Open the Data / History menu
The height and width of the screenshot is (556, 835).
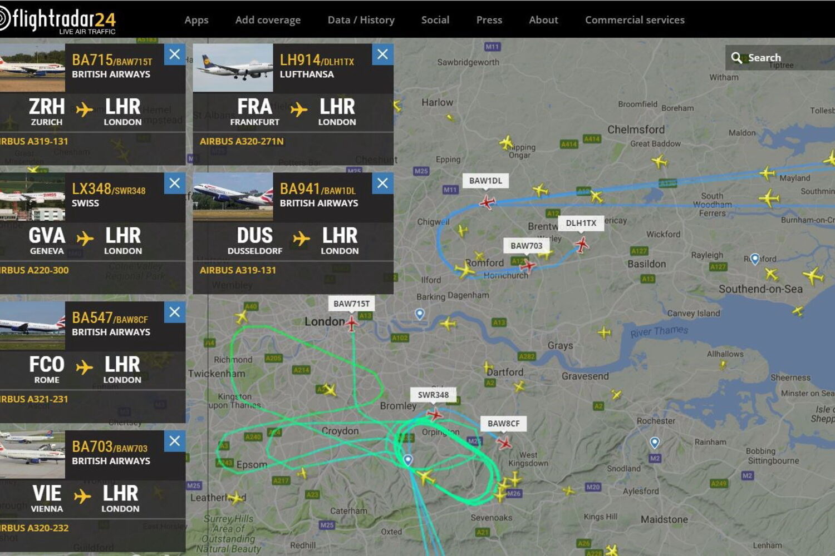[x=361, y=20]
